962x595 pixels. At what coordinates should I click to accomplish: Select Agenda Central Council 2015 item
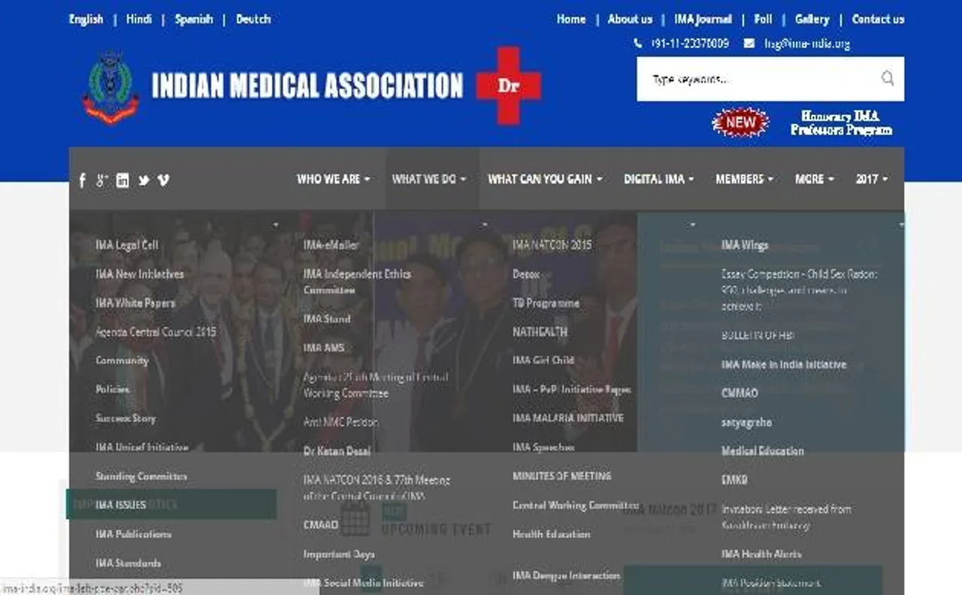156,331
